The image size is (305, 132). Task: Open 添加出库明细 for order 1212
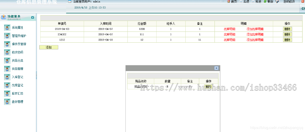point(255,40)
